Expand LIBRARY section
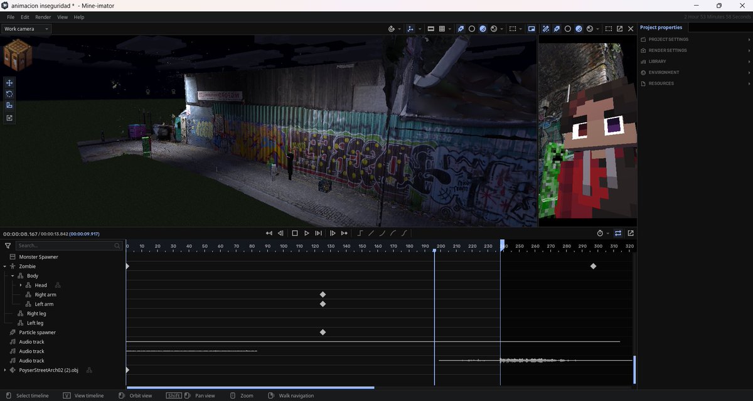Image resolution: width=753 pixels, height=401 pixels. (695, 61)
